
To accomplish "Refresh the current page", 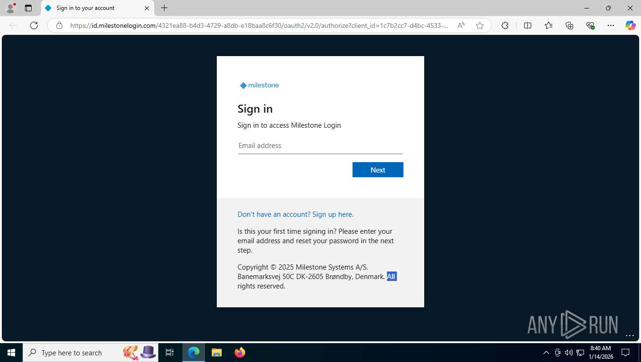I will 34,25.
